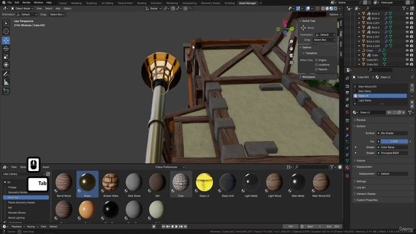416x234 pixels.
Task: Choose the Scale tool in left toolbar
Action: (6, 57)
